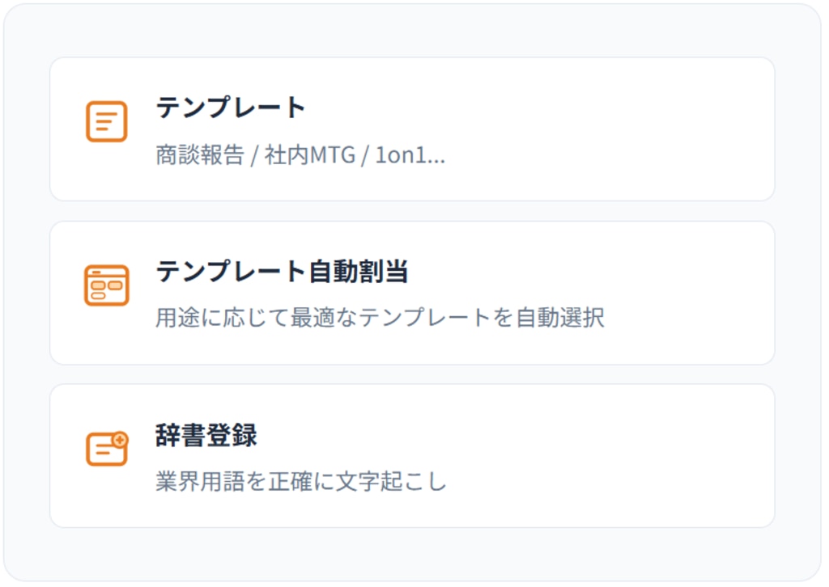Image resolution: width=829 pixels, height=587 pixels.
Task: Click the 用途に応じて最適なテンプレートを自動選択 description
Action: coord(380,318)
